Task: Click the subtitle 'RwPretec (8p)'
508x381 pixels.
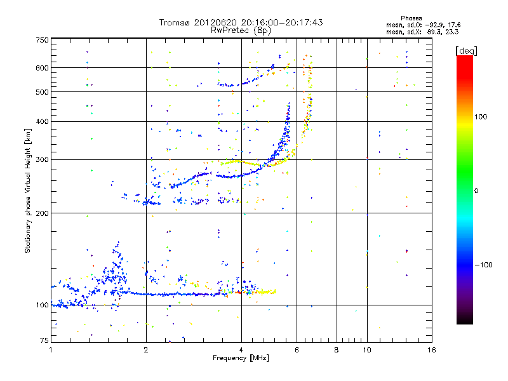Action: coord(241,30)
